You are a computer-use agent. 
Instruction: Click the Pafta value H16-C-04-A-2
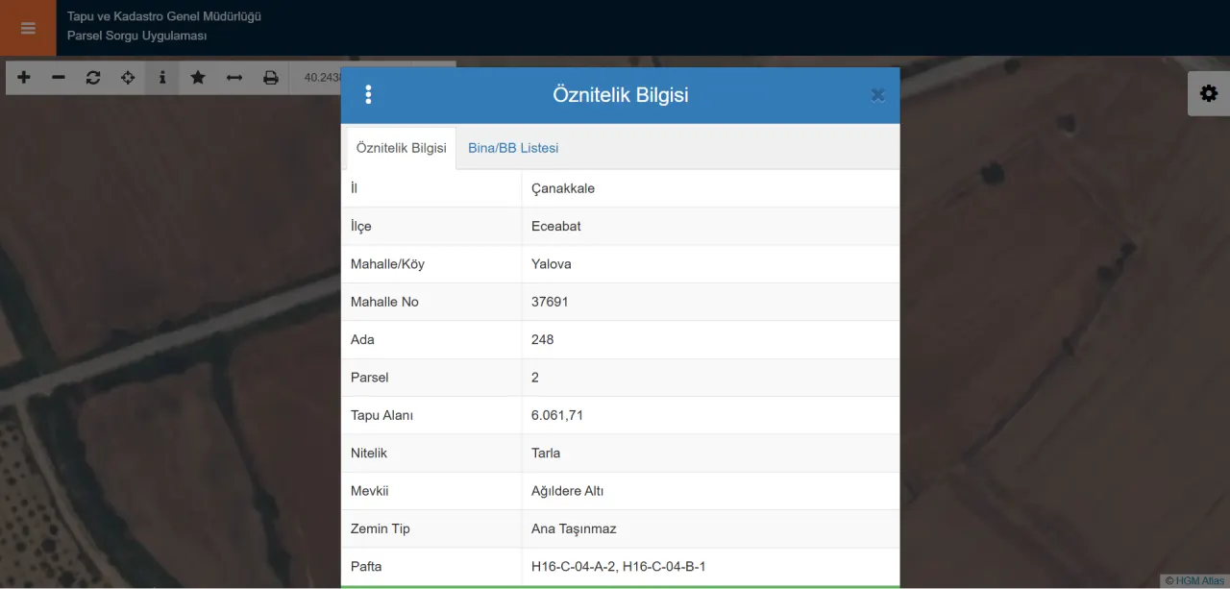574,567
